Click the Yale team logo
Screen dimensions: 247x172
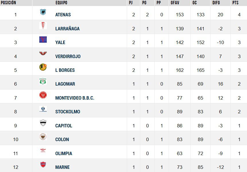43,40
